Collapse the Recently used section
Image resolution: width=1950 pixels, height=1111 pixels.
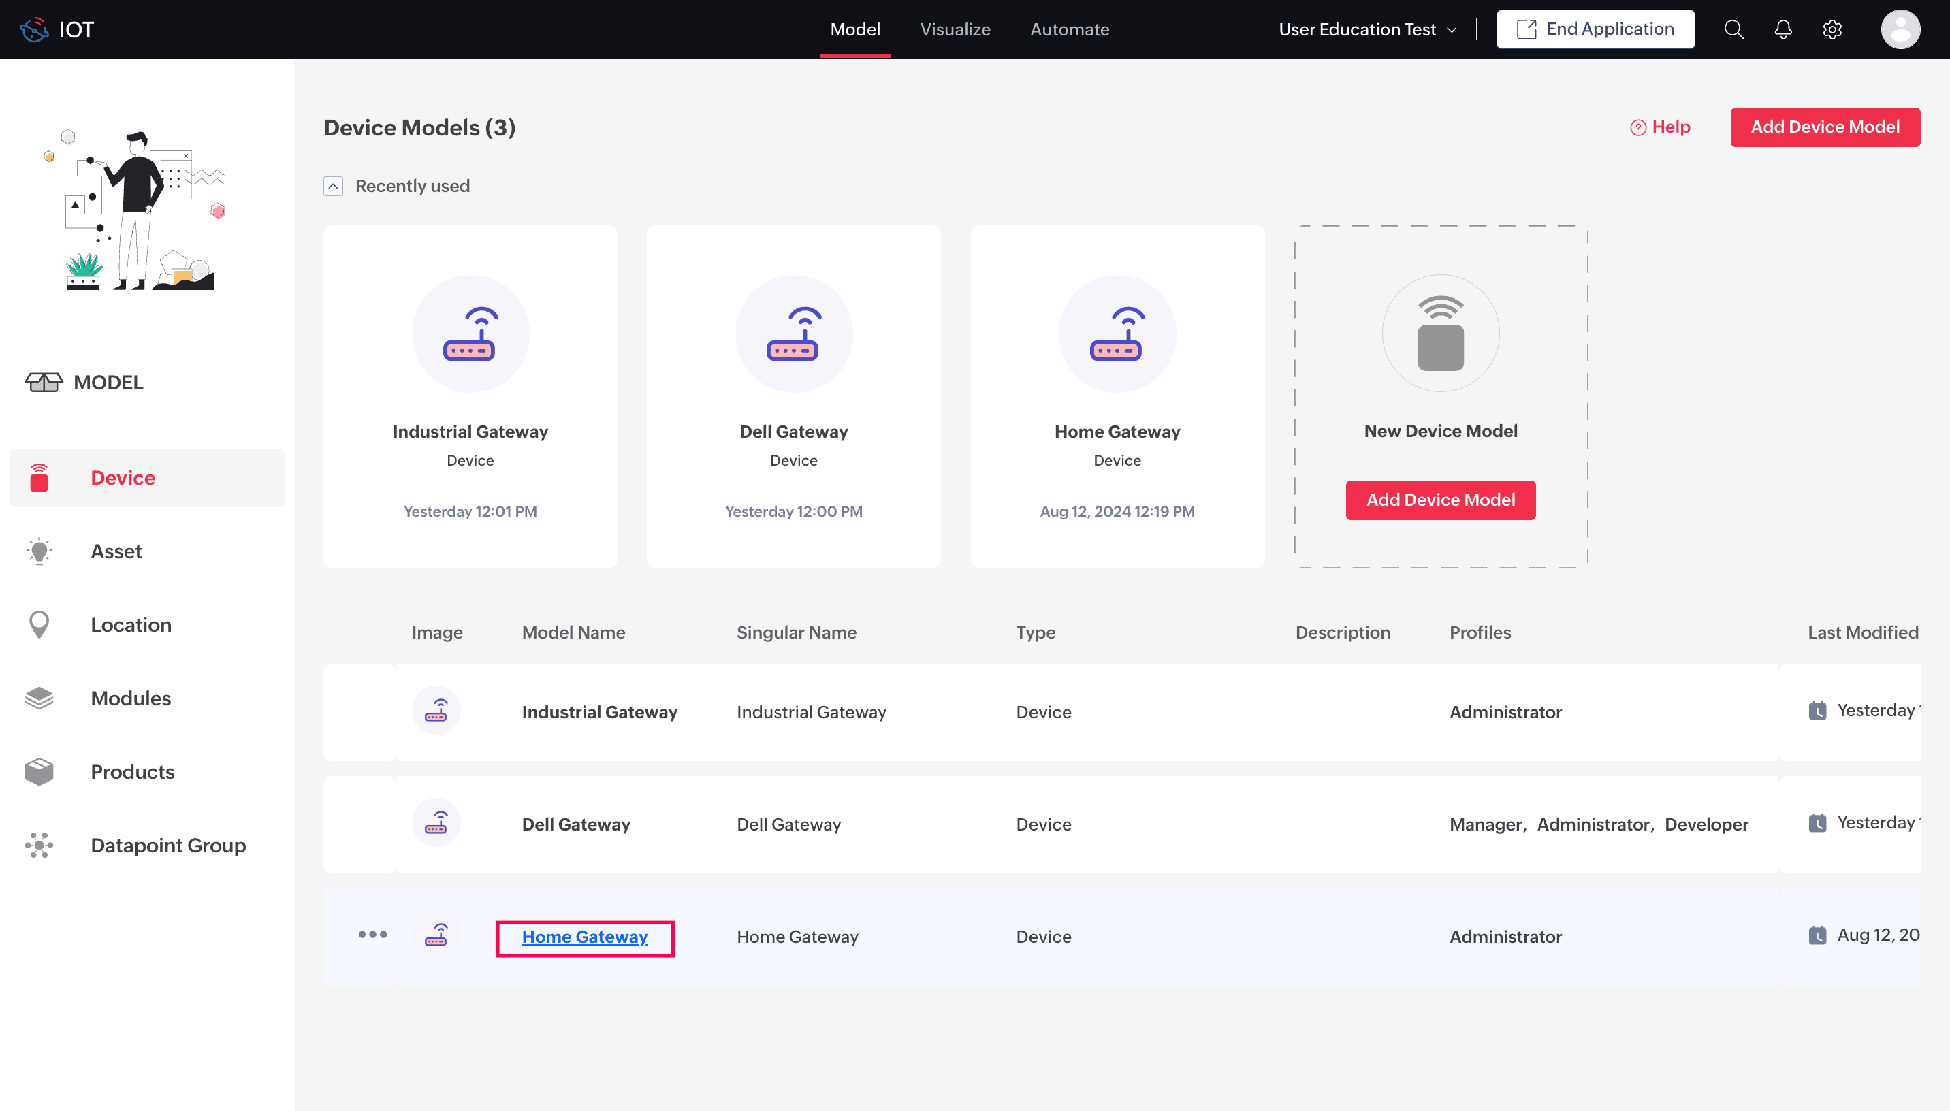[334, 186]
